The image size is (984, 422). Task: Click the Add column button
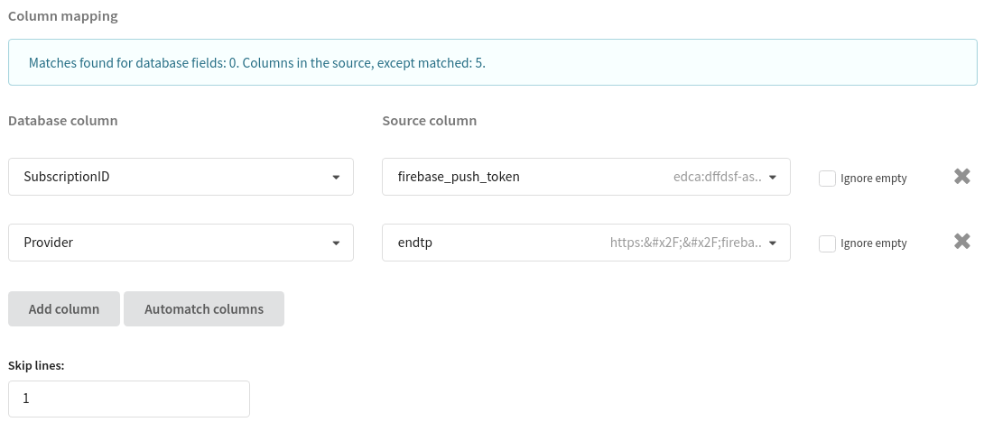click(x=64, y=308)
